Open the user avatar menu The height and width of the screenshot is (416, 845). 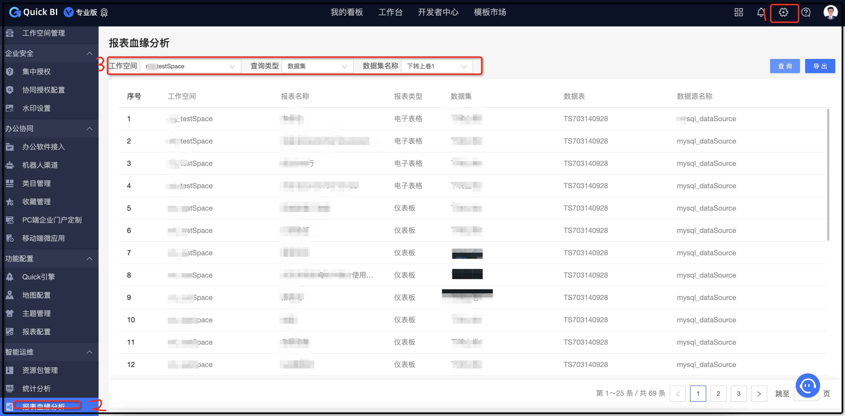[x=830, y=12]
